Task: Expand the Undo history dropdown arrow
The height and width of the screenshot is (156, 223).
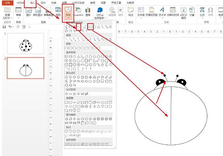Action: pyautogui.click(x=13, y=27)
